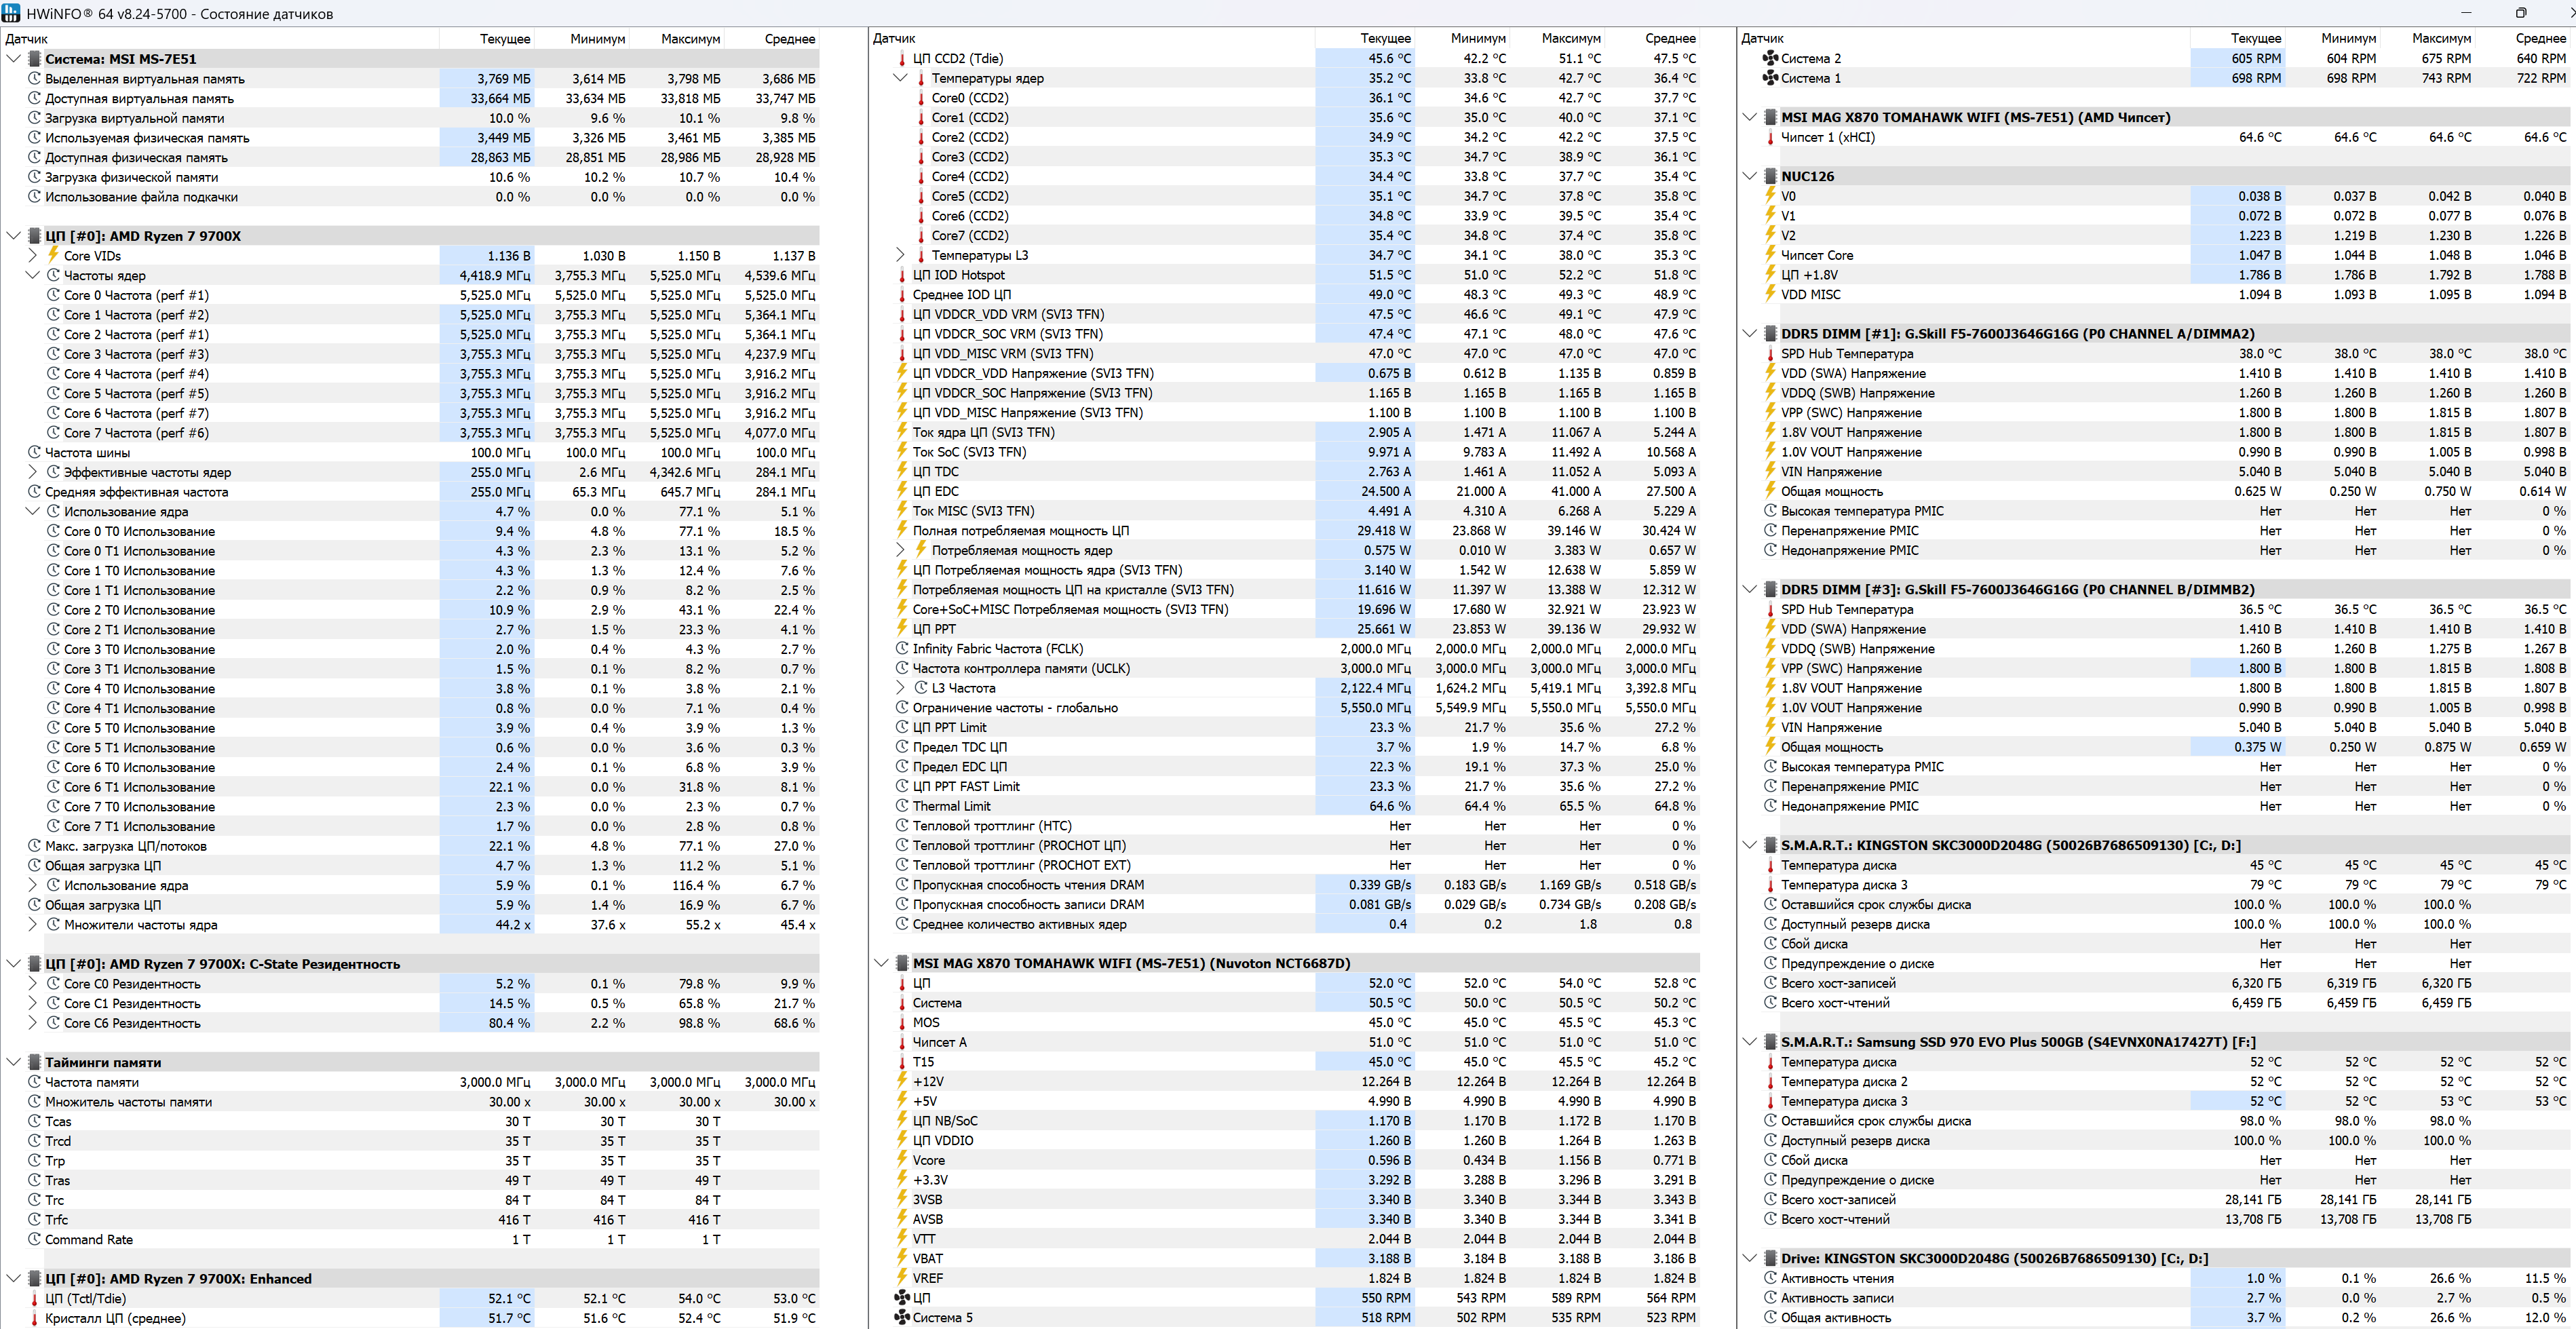This screenshot has width=2576, height=1329.
Task: Select the ЦП PPT sensor row
Action: pyautogui.click(x=934, y=629)
